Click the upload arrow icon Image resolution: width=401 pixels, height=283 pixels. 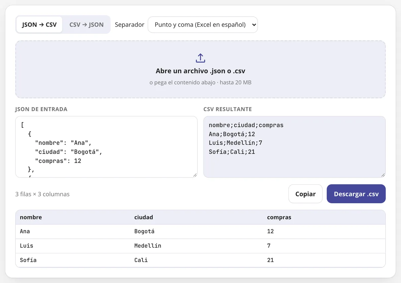[200, 58]
